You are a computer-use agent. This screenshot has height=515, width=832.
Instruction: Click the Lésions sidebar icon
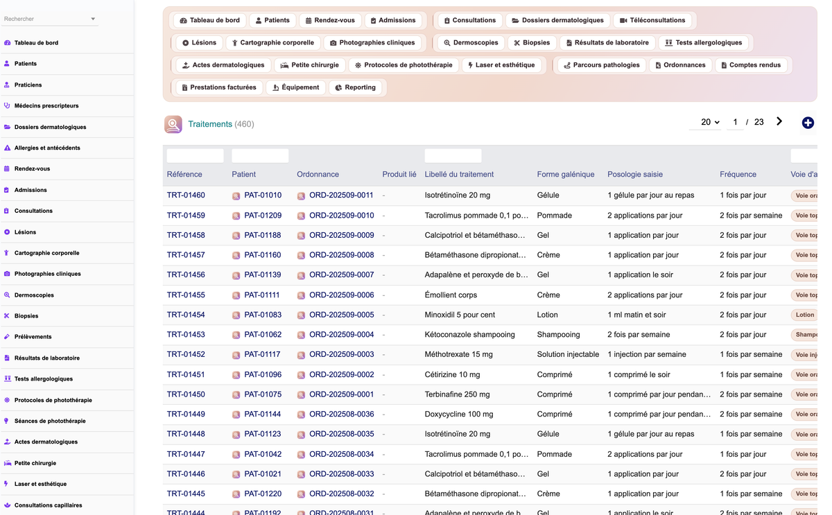click(7, 232)
